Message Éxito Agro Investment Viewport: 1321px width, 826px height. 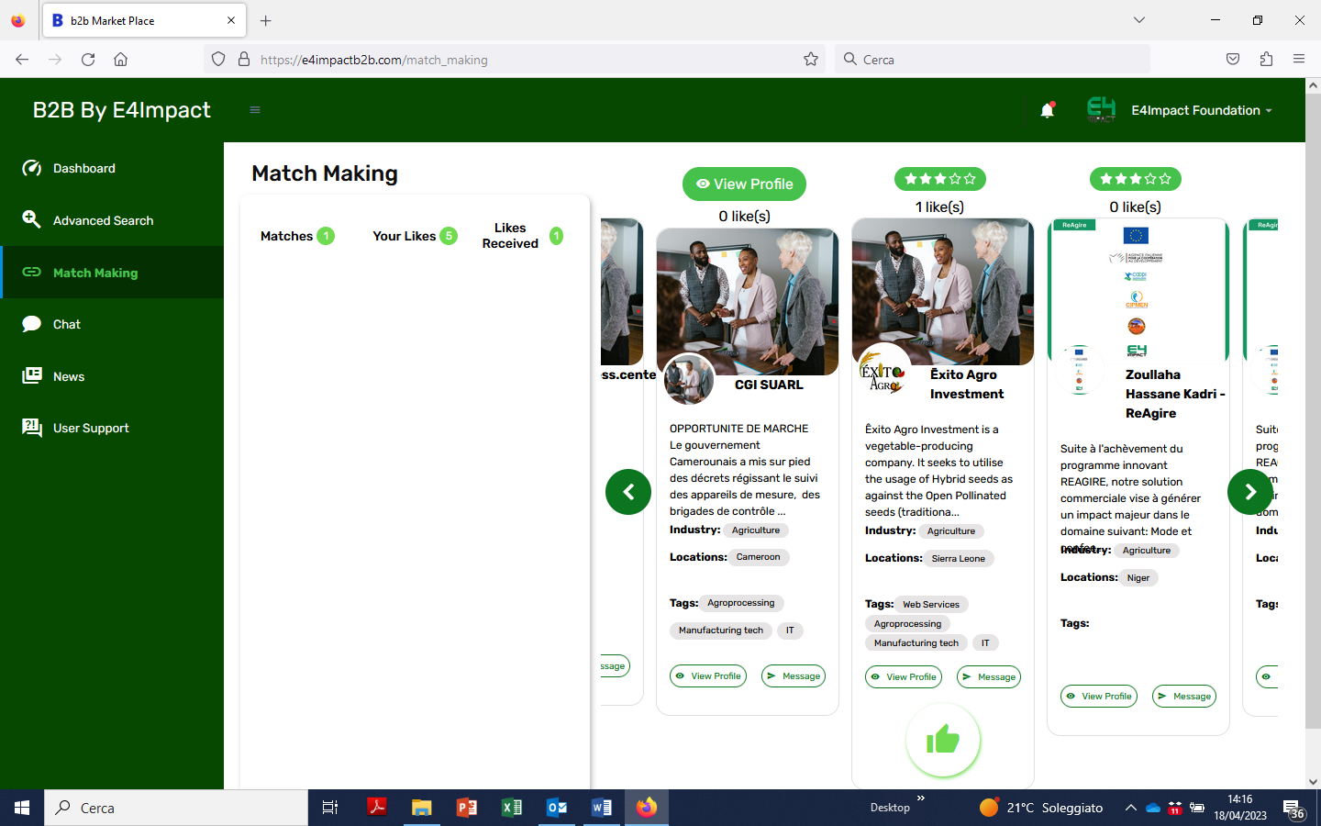(x=989, y=677)
